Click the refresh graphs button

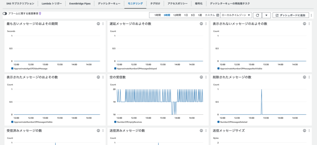coord(257,15)
